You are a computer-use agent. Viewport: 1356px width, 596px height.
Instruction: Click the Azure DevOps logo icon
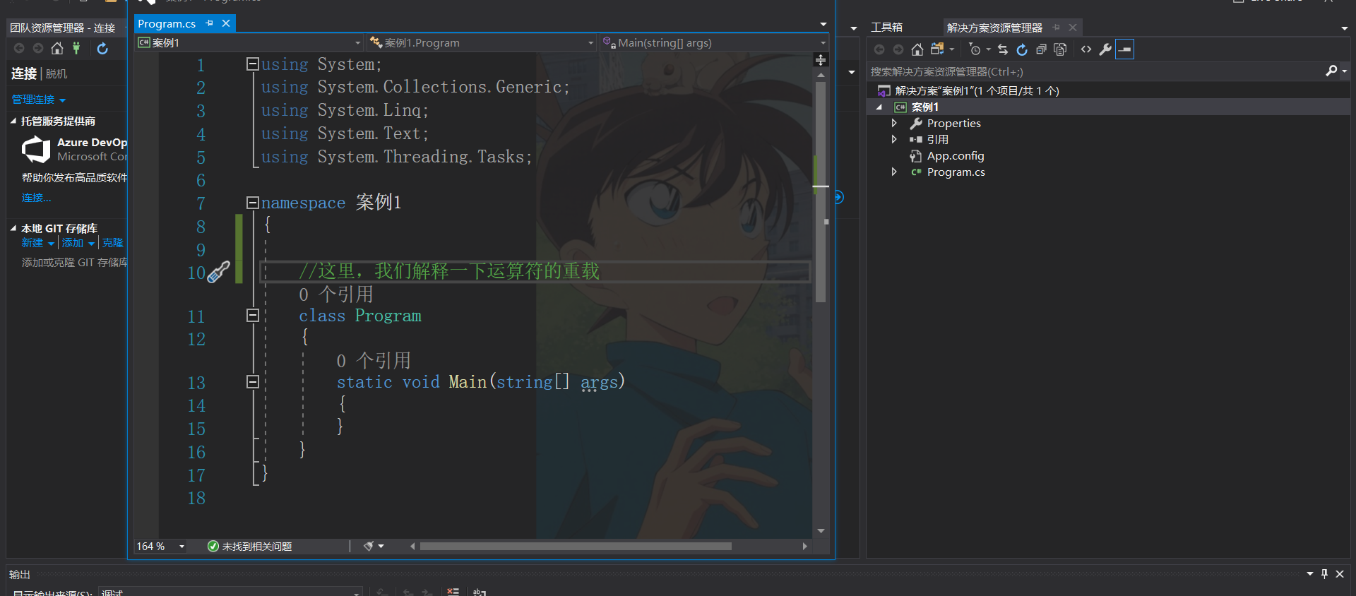point(36,150)
